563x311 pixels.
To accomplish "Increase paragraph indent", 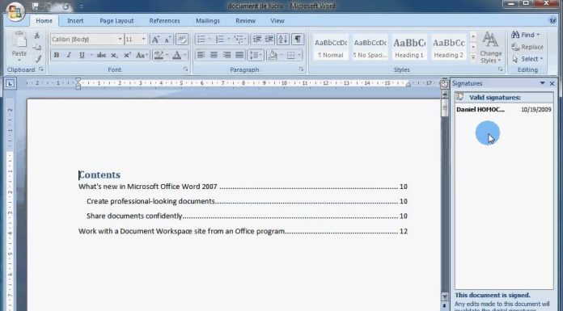I will pos(269,39).
